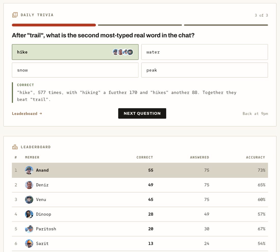Screen dimensions: 280x252
Task: Click the "Daily Trivia" heading text
Action: [37, 15]
